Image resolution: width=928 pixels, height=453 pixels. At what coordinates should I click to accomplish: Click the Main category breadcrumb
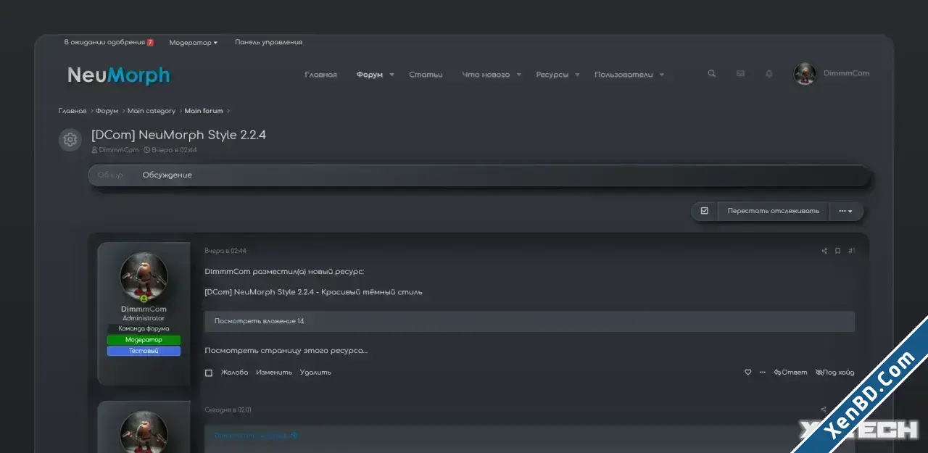(x=152, y=111)
